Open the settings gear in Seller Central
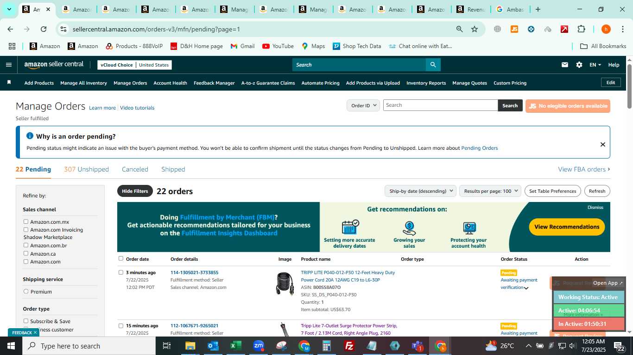 coord(579,65)
